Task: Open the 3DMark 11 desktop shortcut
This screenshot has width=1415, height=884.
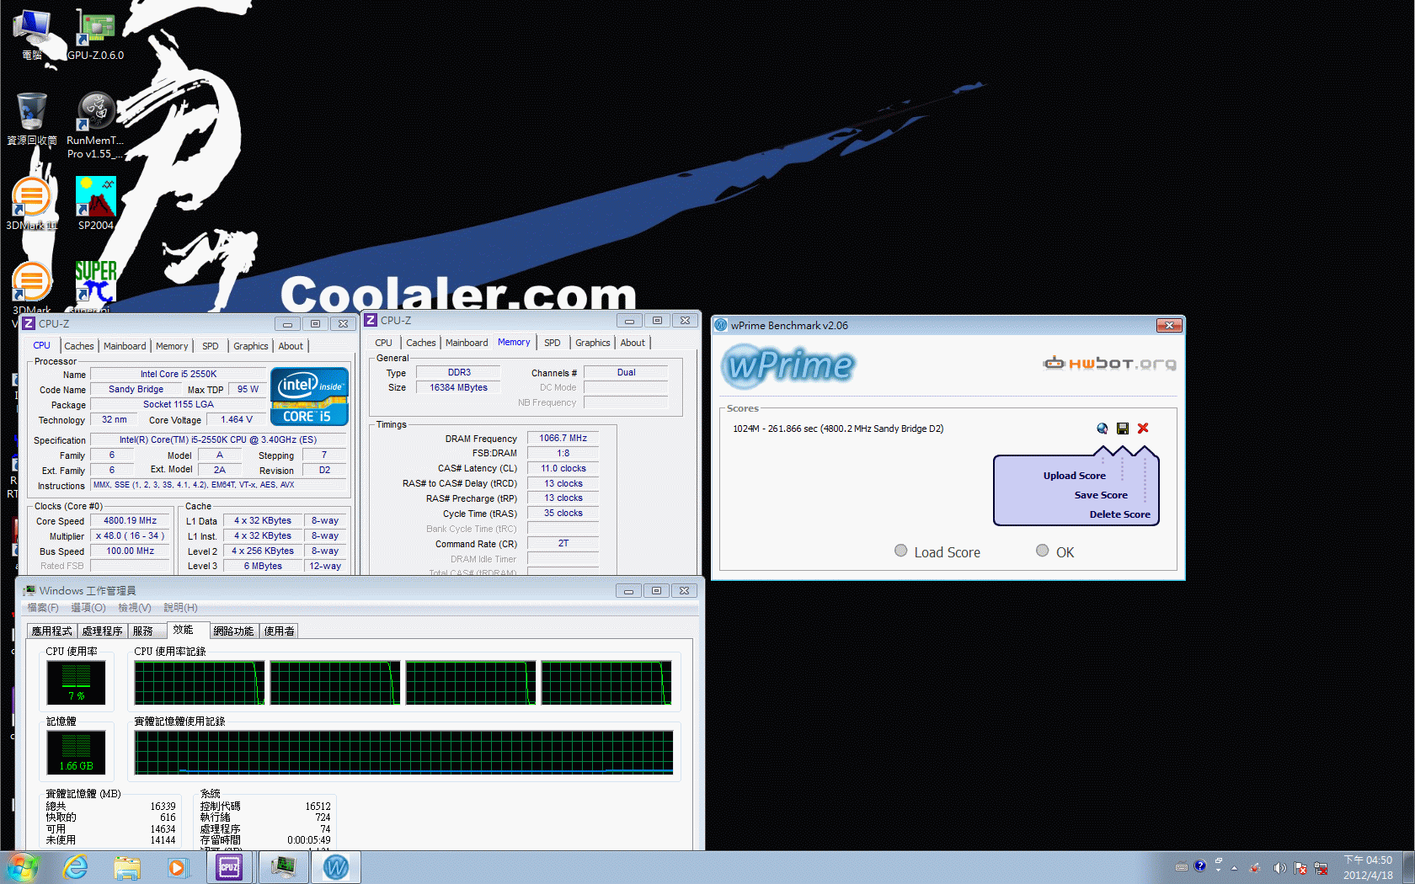Action: pos(32,203)
